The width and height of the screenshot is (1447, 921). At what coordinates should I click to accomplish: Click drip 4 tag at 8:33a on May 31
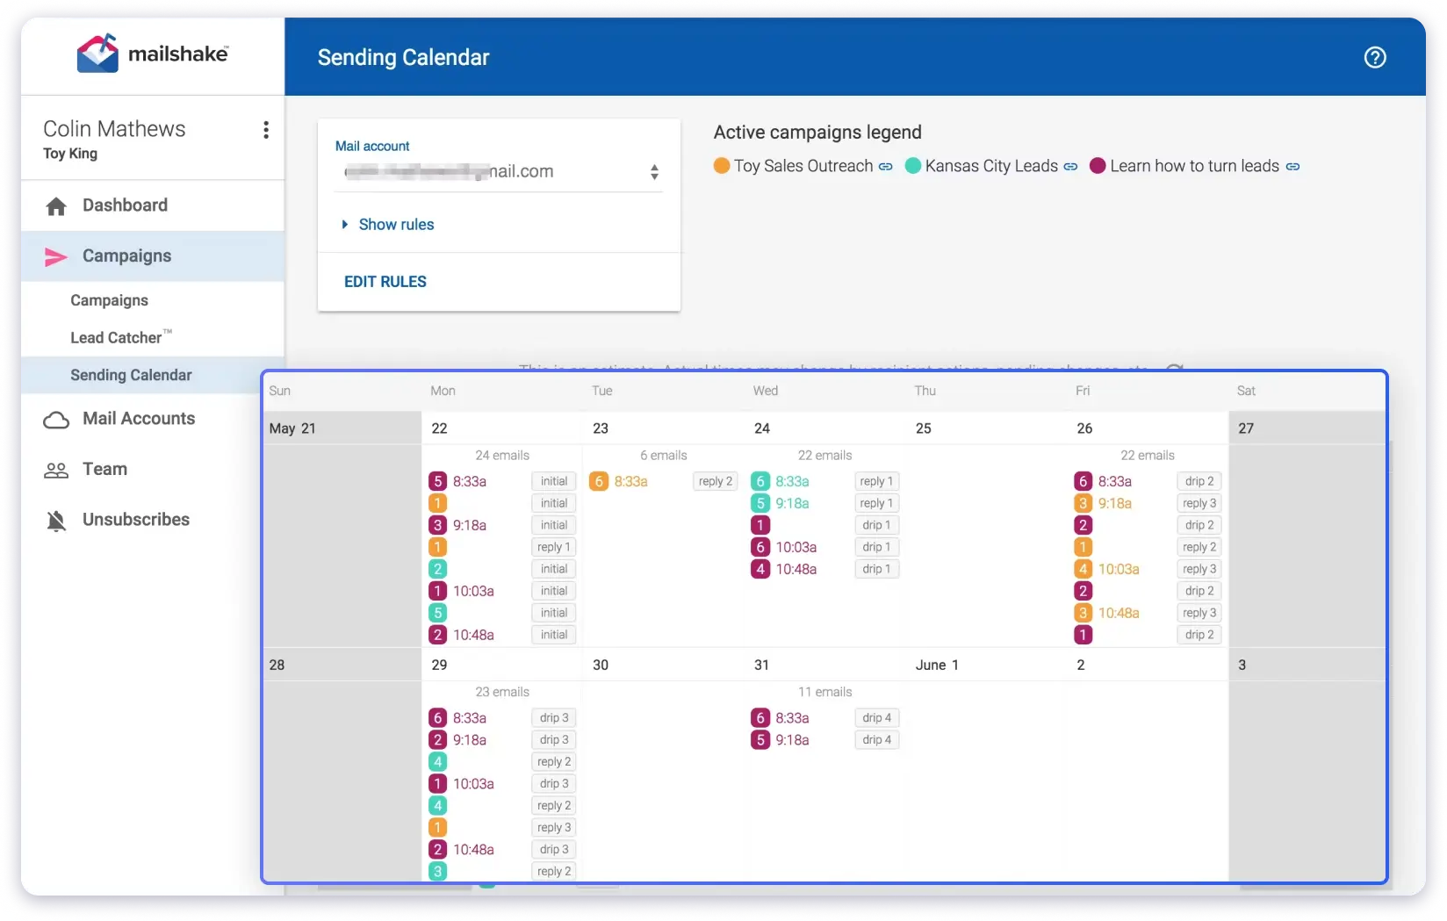tap(876, 718)
